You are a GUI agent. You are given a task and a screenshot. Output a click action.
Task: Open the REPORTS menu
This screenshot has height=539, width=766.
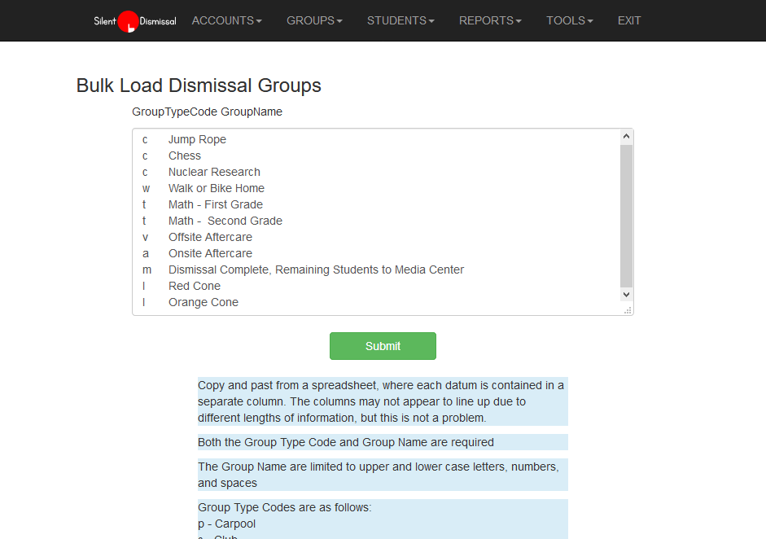[x=490, y=20]
